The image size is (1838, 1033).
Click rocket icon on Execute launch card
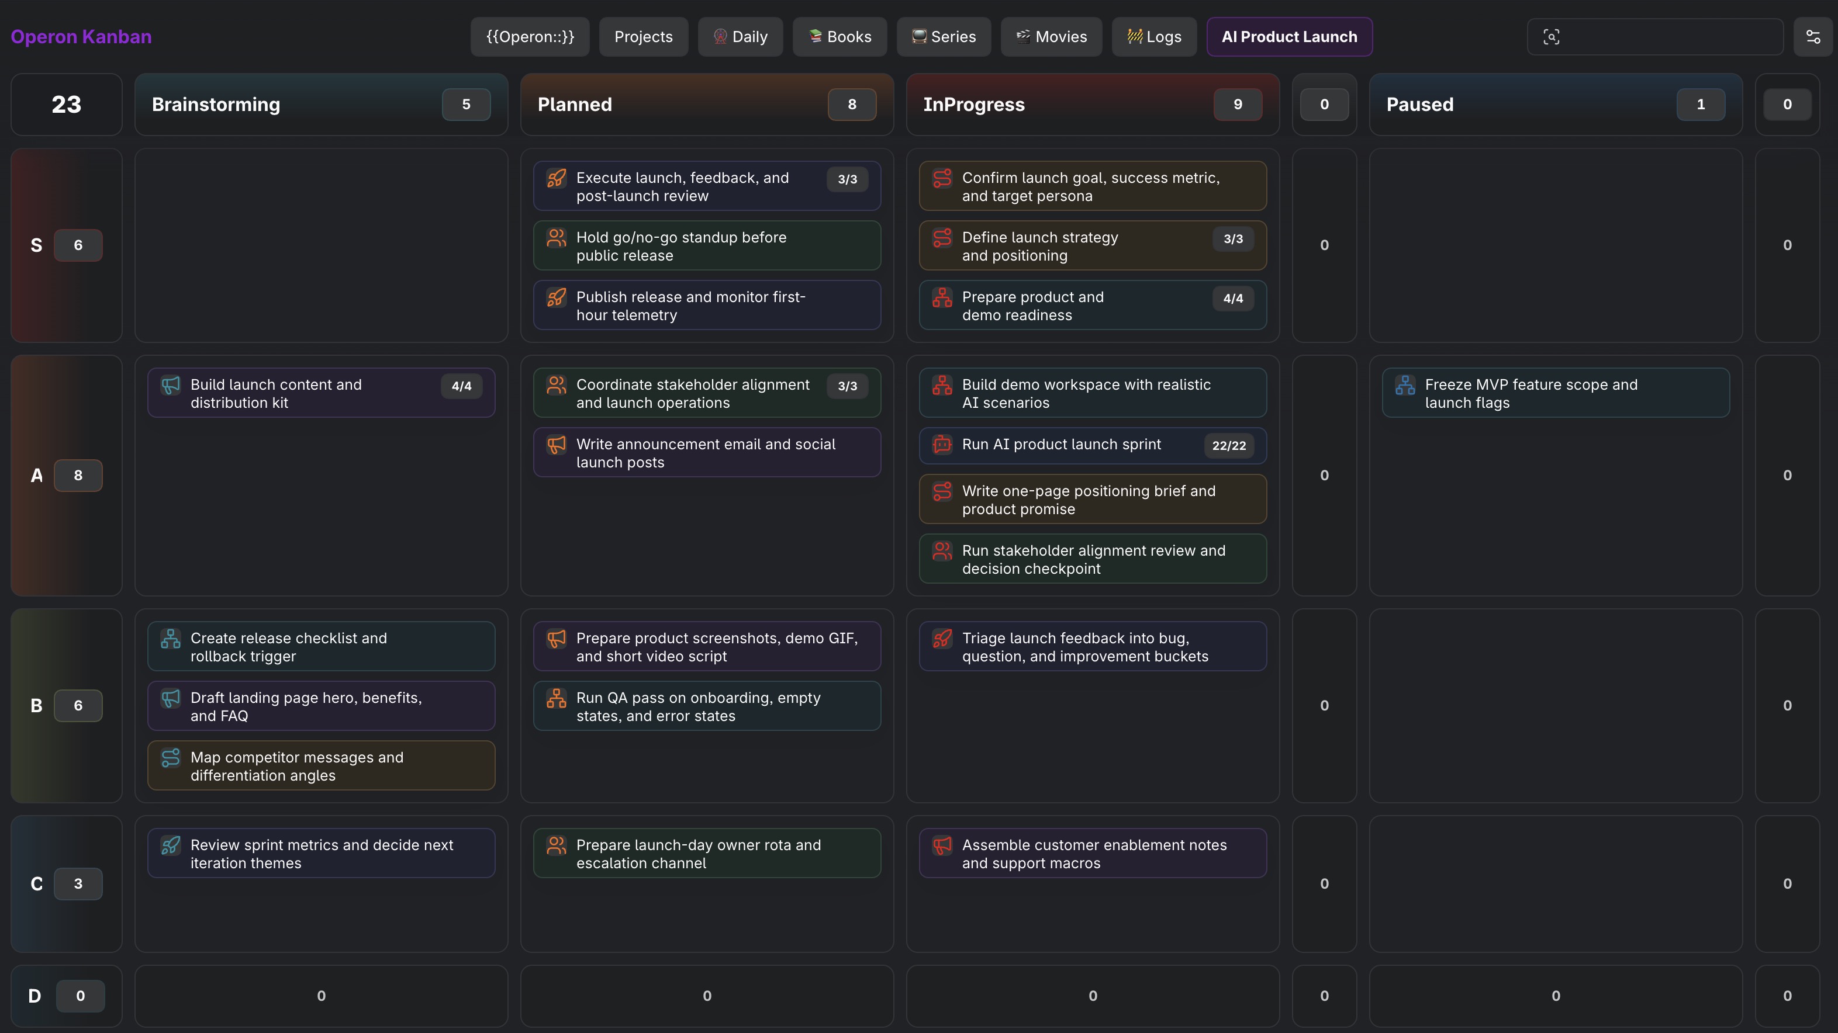[557, 178]
